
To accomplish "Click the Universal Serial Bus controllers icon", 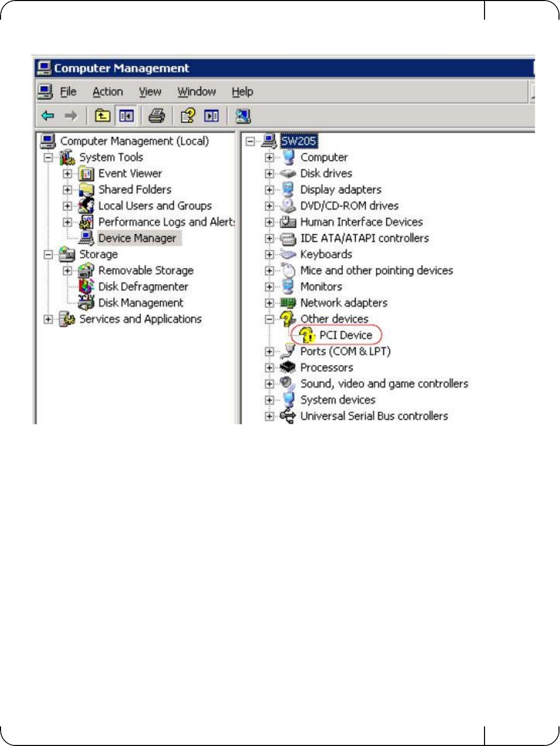I will (287, 415).
